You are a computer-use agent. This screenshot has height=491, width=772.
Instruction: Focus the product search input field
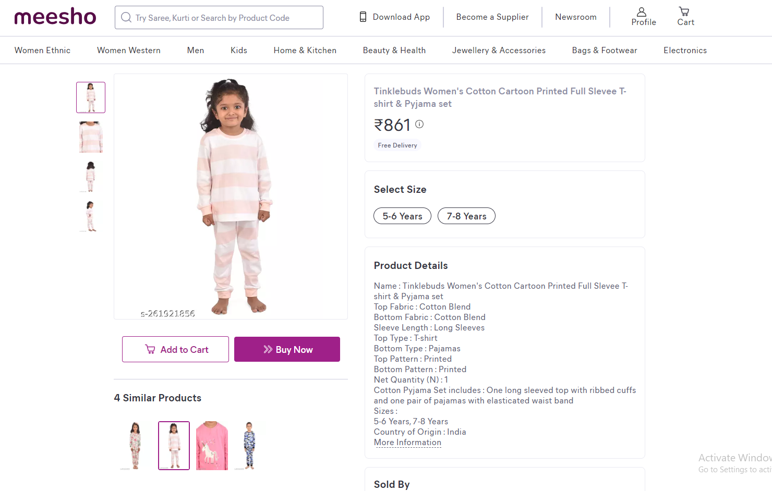[x=224, y=18]
